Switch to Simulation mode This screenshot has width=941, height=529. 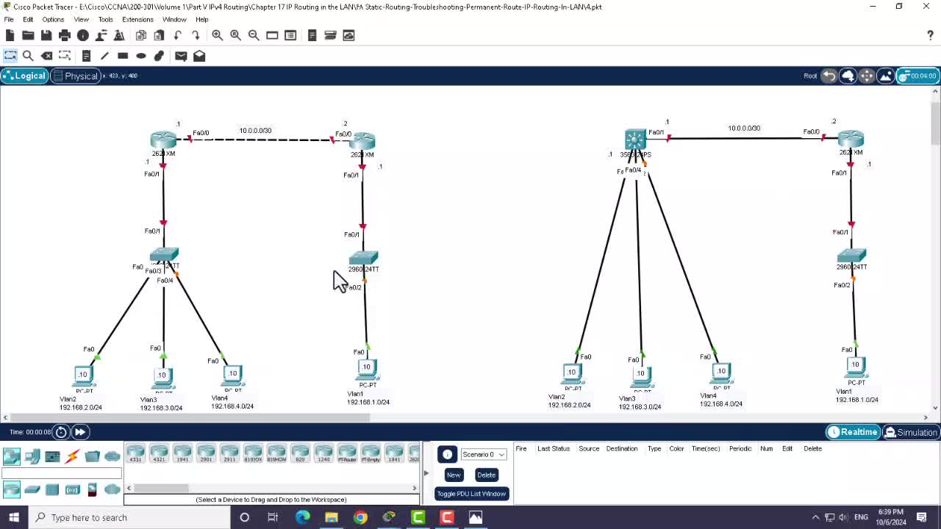point(911,432)
